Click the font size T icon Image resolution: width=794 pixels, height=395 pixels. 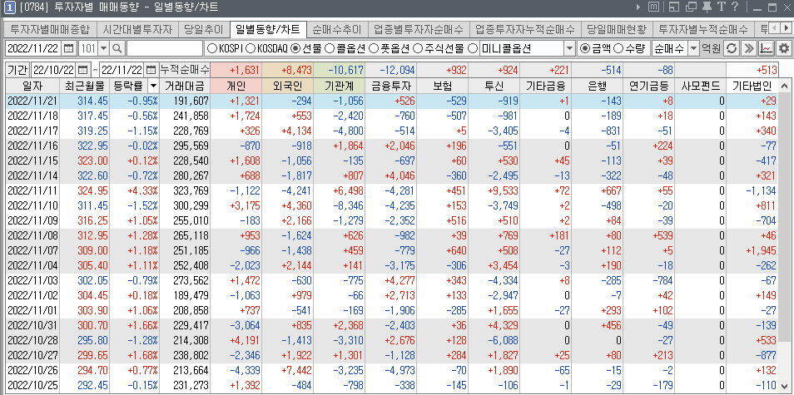tap(721, 8)
